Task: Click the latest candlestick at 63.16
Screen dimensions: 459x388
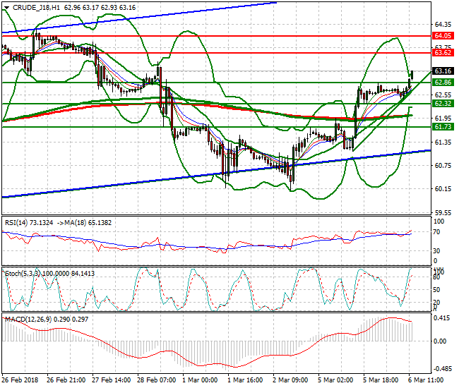Action: (412, 75)
